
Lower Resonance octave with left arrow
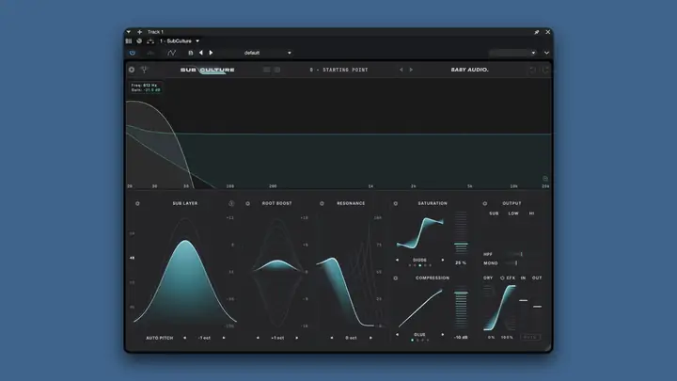pyautogui.click(x=332, y=338)
